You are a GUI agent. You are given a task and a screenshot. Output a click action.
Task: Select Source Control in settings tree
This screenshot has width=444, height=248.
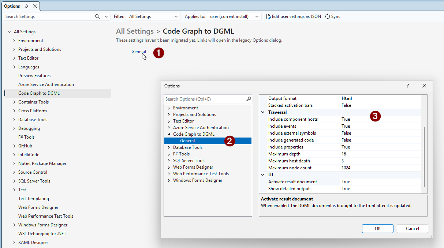tap(33, 172)
